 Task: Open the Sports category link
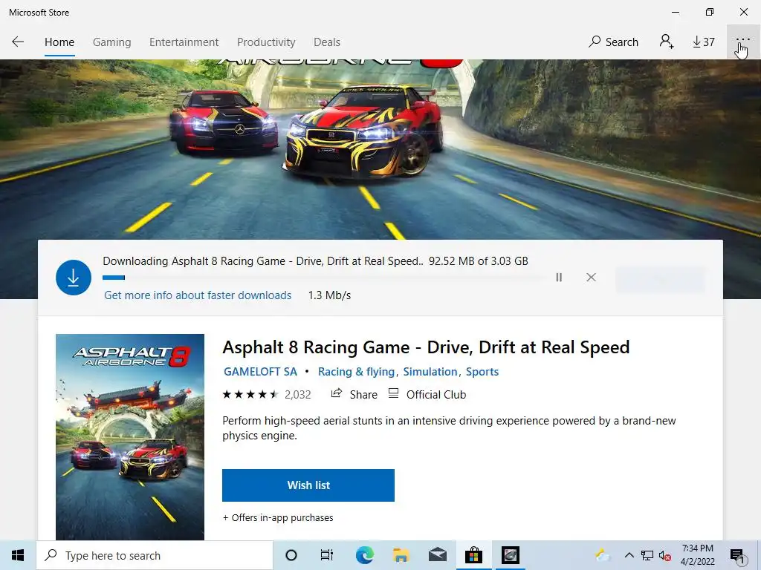tap(482, 372)
